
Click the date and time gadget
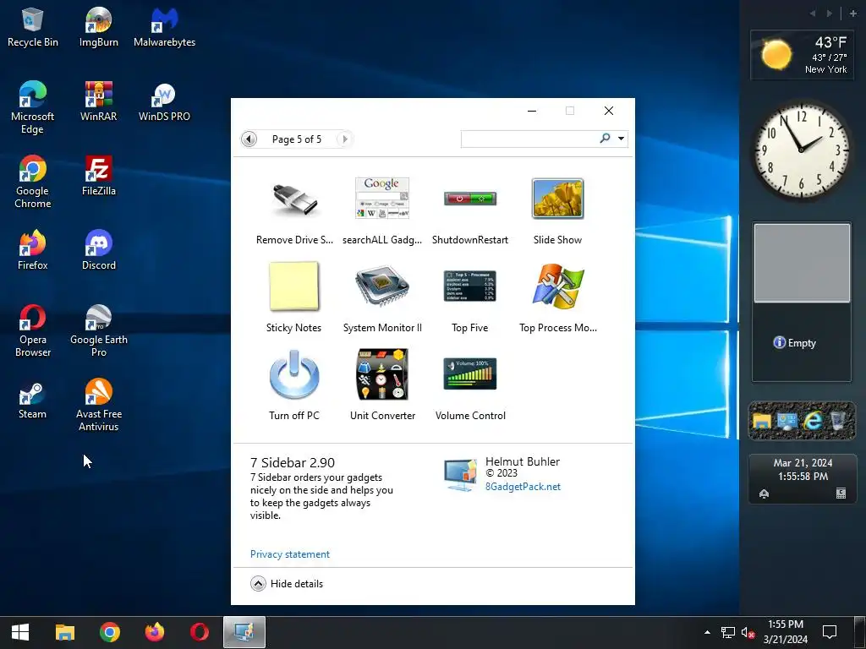click(803, 478)
